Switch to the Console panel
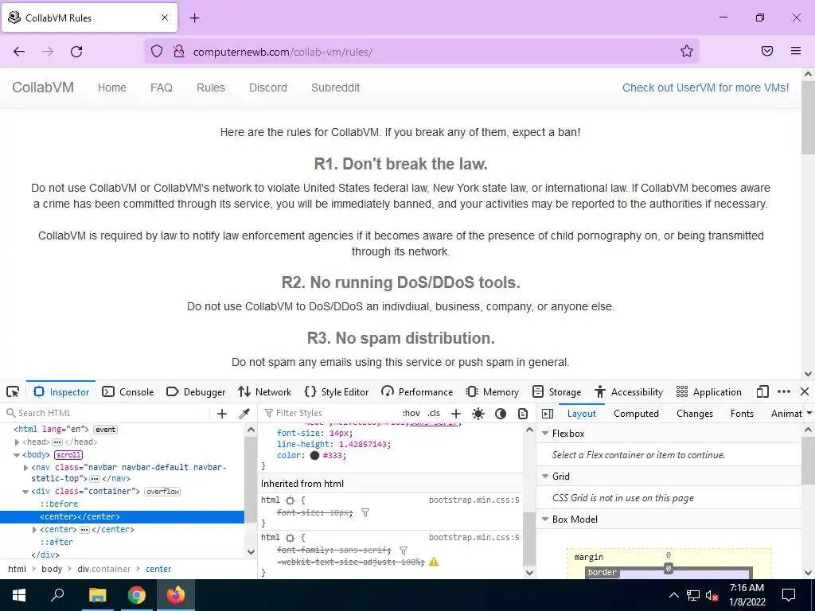 128,391
